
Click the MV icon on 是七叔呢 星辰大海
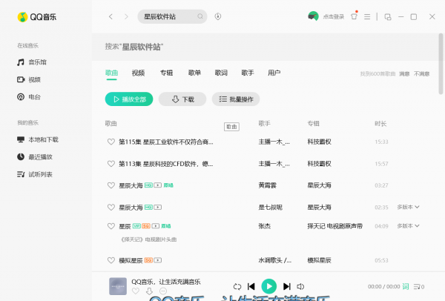click(157, 208)
